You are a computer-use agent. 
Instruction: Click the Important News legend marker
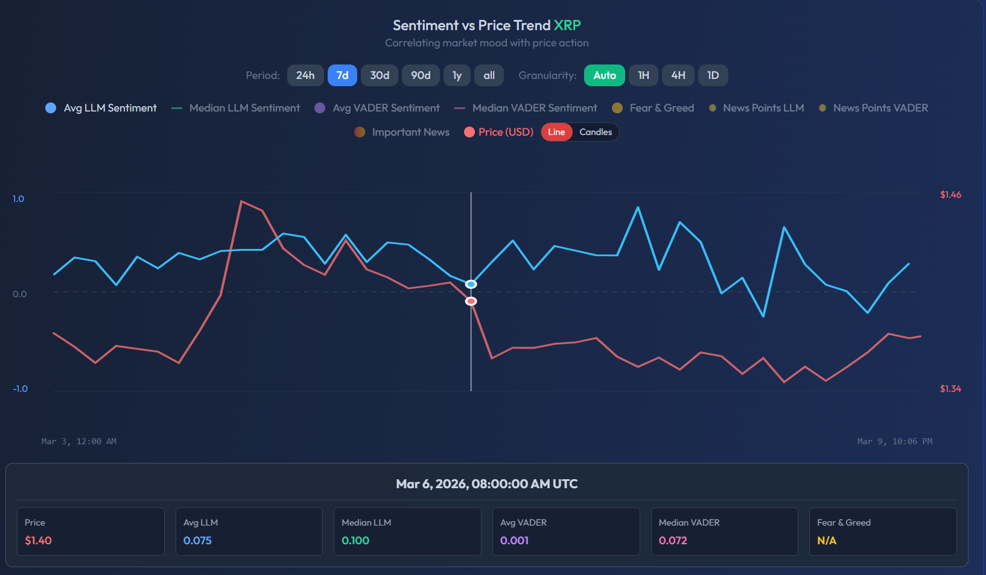click(360, 132)
